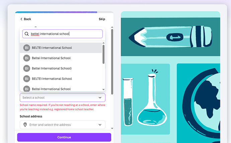This screenshot has height=143, width=231.
Task: Choose the fourth result, BELTEI International School
Action: 61,79
